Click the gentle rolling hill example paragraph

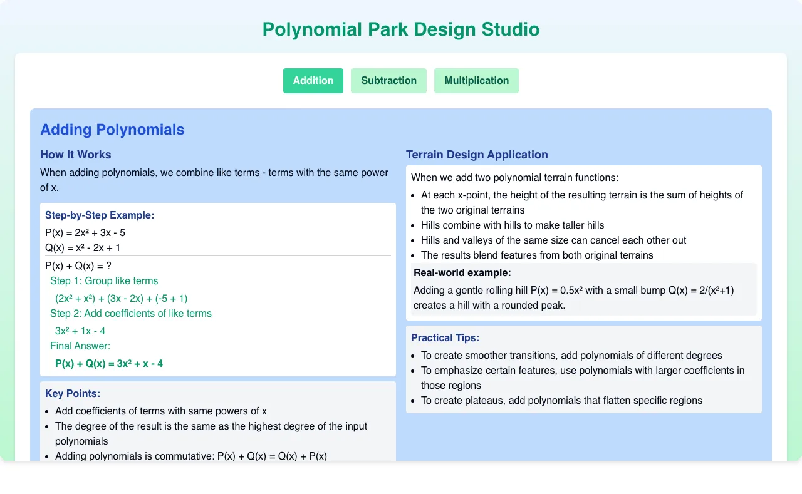click(574, 298)
